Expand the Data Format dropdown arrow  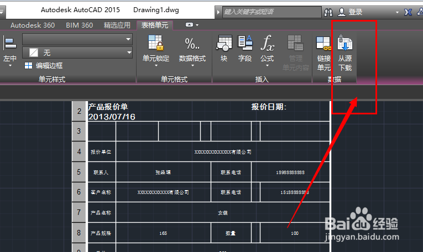192,66
